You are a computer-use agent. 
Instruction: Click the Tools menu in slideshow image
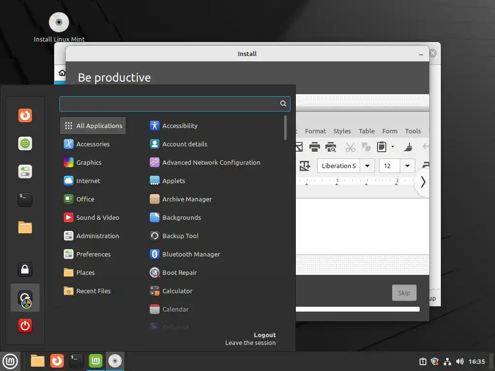413,131
